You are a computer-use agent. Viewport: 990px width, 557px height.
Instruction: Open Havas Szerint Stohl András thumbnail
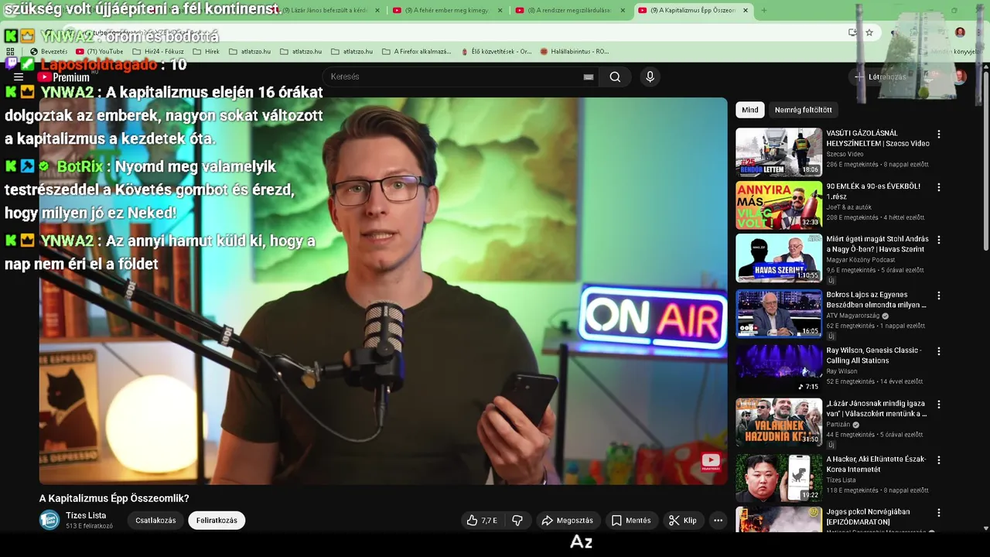point(779,258)
